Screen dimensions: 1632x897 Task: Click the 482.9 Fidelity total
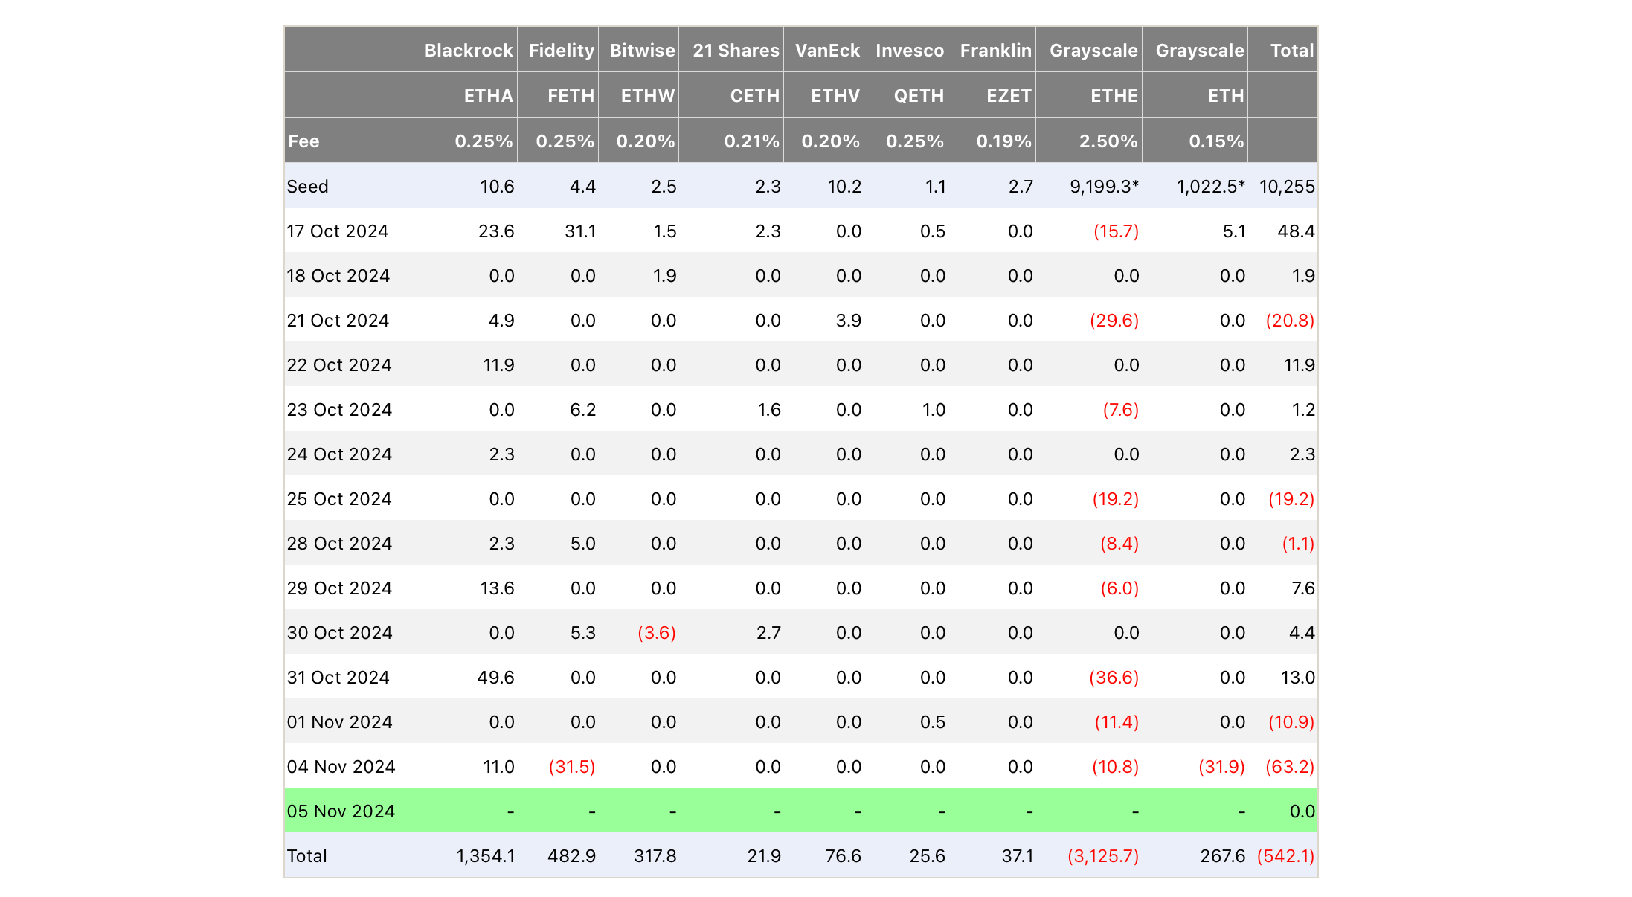pyautogui.click(x=571, y=856)
